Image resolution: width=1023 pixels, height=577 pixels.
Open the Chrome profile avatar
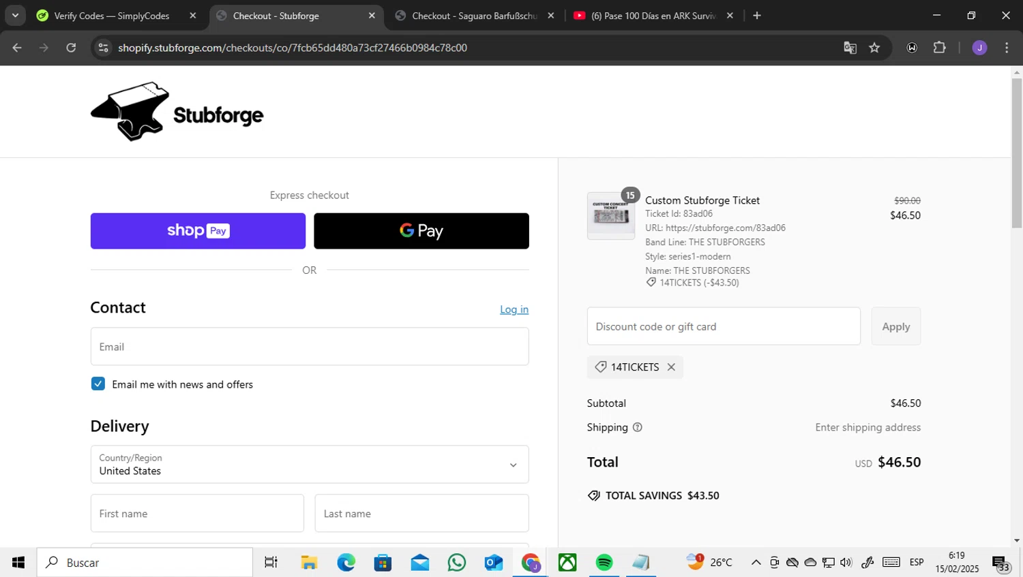[979, 48]
